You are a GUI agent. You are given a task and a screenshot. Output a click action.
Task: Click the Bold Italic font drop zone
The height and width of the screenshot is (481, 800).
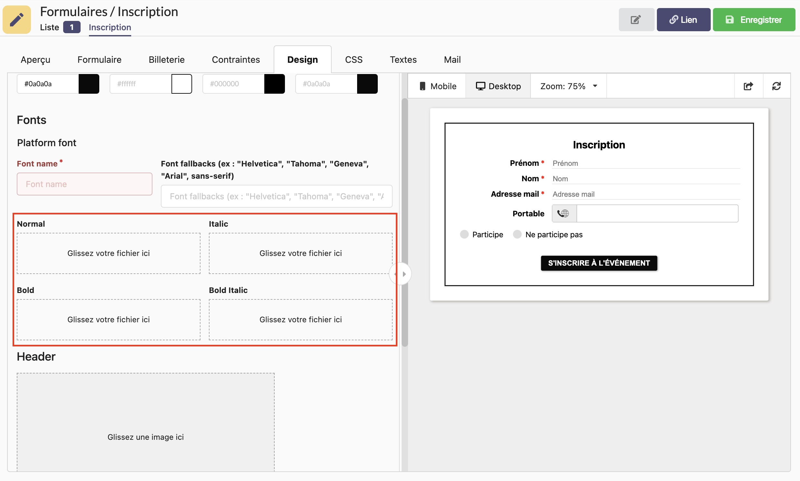tap(300, 320)
